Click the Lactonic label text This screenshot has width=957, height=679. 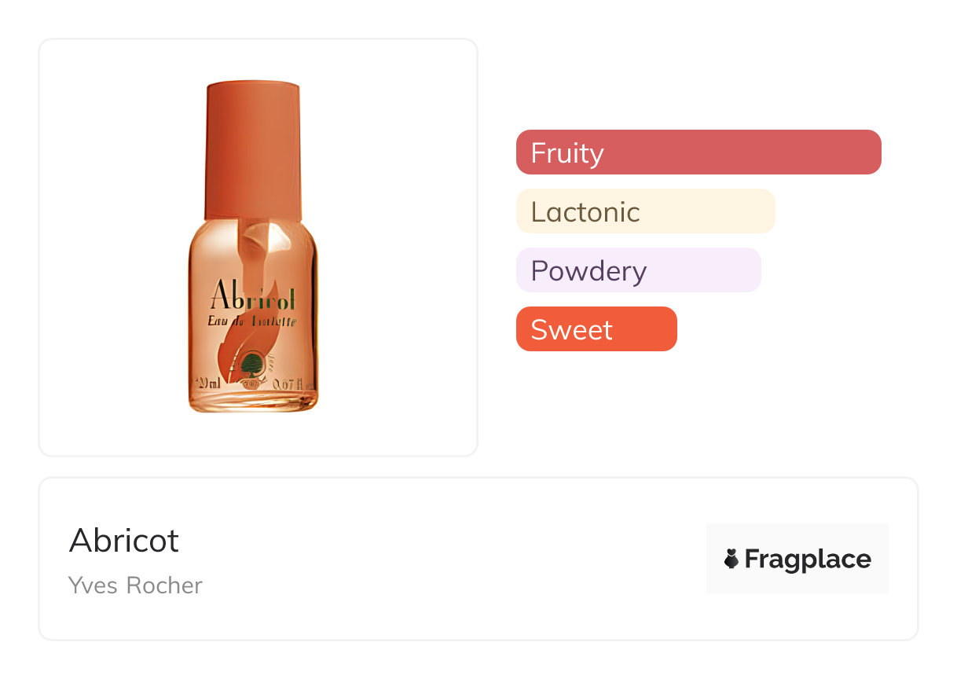tap(585, 211)
